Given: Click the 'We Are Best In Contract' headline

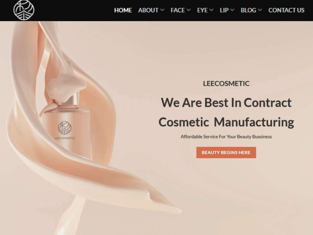Looking at the screenshot, I should pos(226,103).
